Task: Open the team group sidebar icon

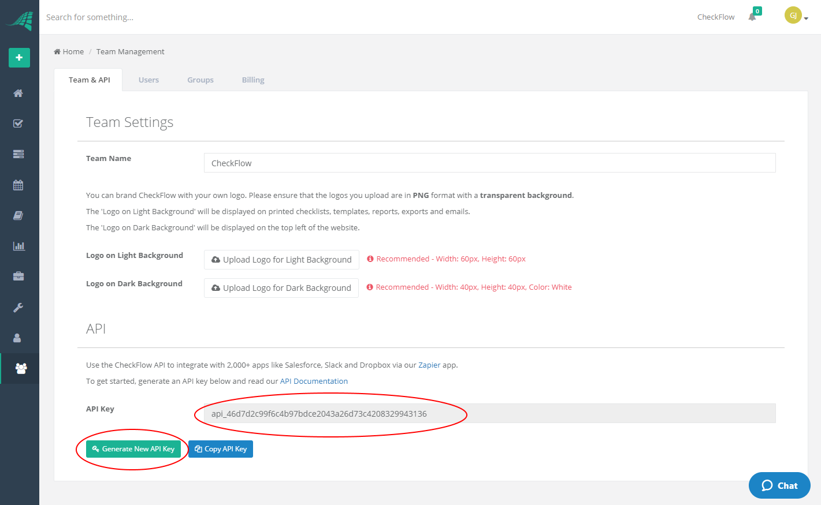Action: click(x=21, y=368)
